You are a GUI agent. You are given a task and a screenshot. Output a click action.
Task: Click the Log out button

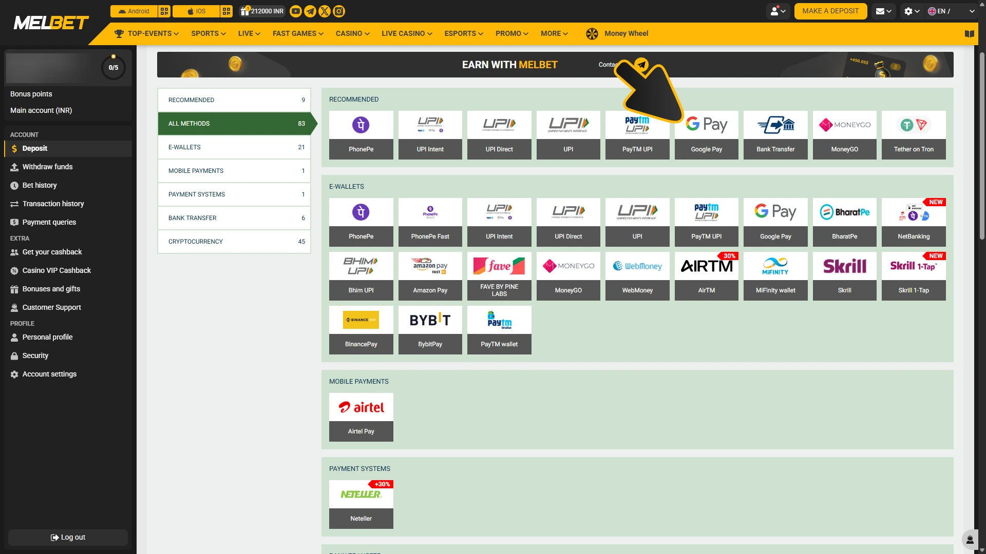coord(68,538)
